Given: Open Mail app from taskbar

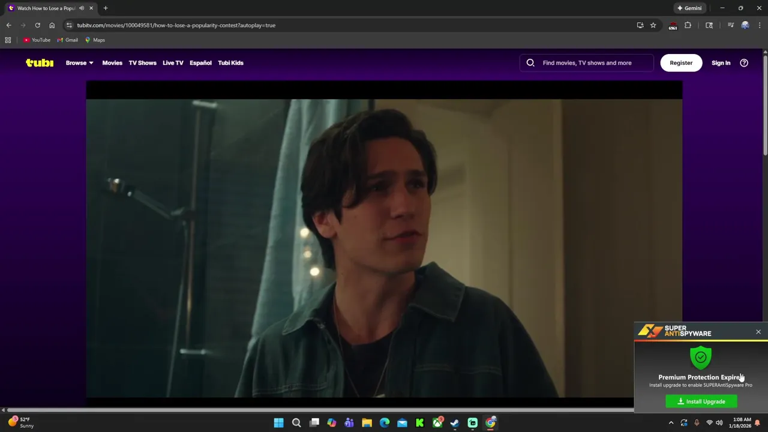Looking at the screenshot, I should click(x=402, y=422).
